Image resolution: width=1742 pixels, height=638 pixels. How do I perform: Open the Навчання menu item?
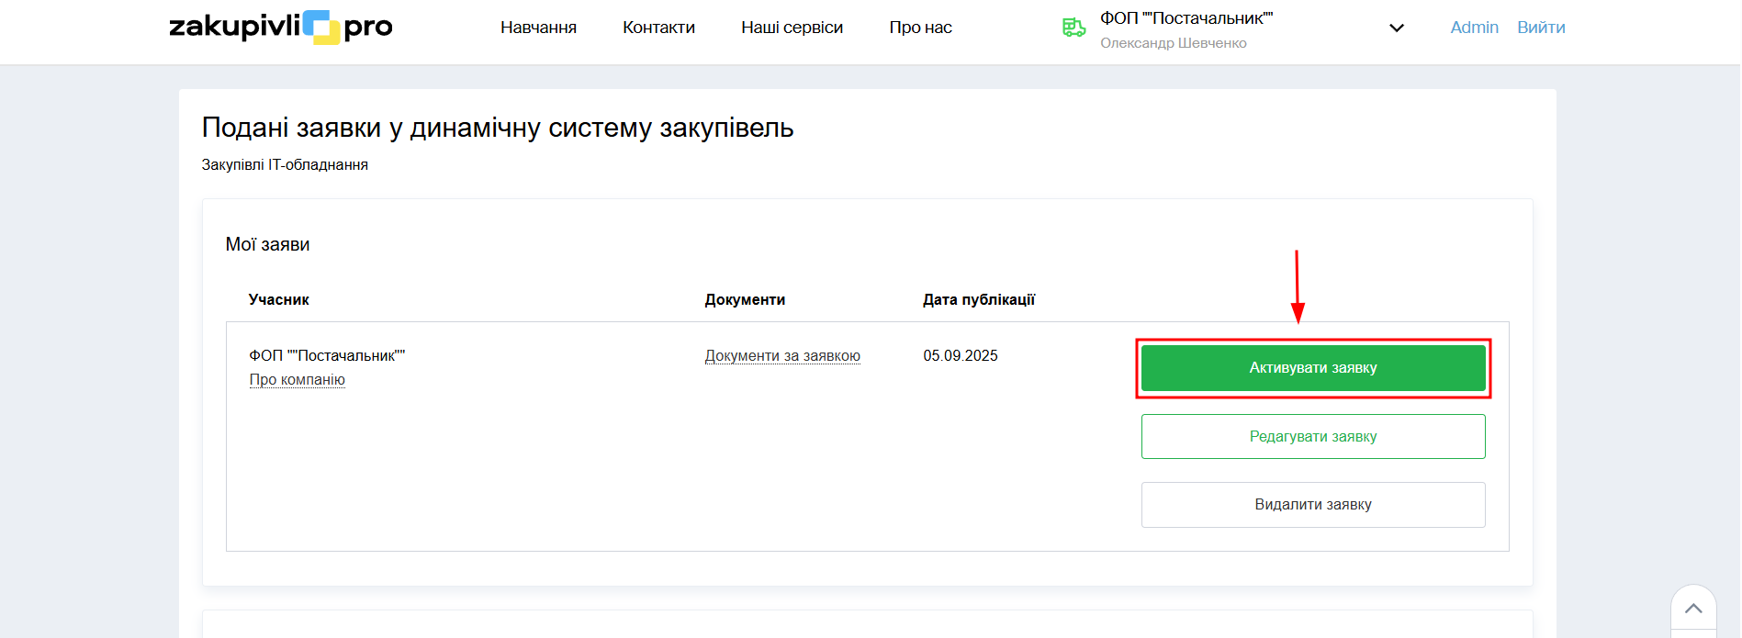tap(538, 28)
